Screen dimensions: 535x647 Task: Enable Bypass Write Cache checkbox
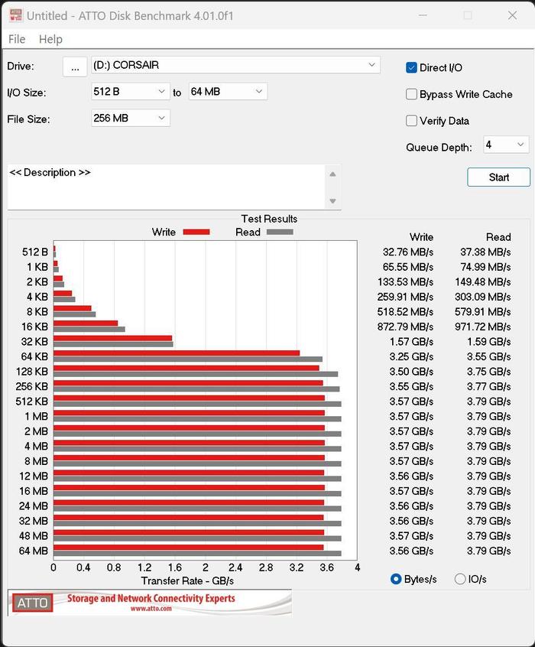coord(411,94)
